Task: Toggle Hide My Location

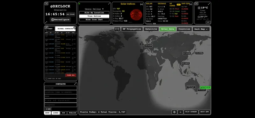Action: click(x=94, y=13)
